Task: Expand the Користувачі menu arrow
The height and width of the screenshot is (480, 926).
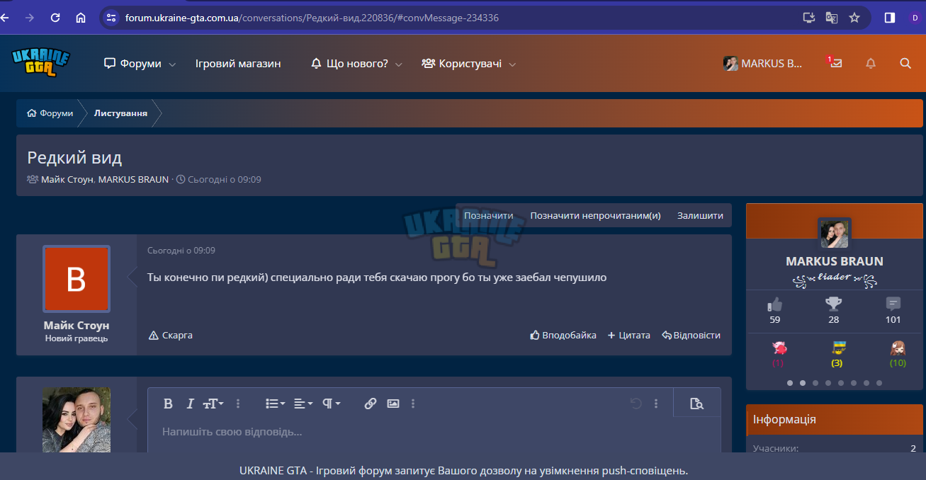Action: pos(512,64)
